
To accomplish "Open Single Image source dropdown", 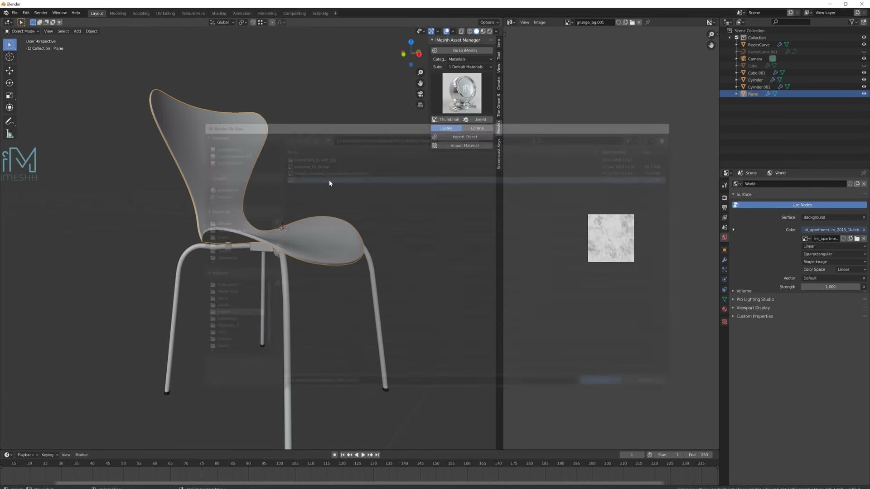I will point(834,262).
